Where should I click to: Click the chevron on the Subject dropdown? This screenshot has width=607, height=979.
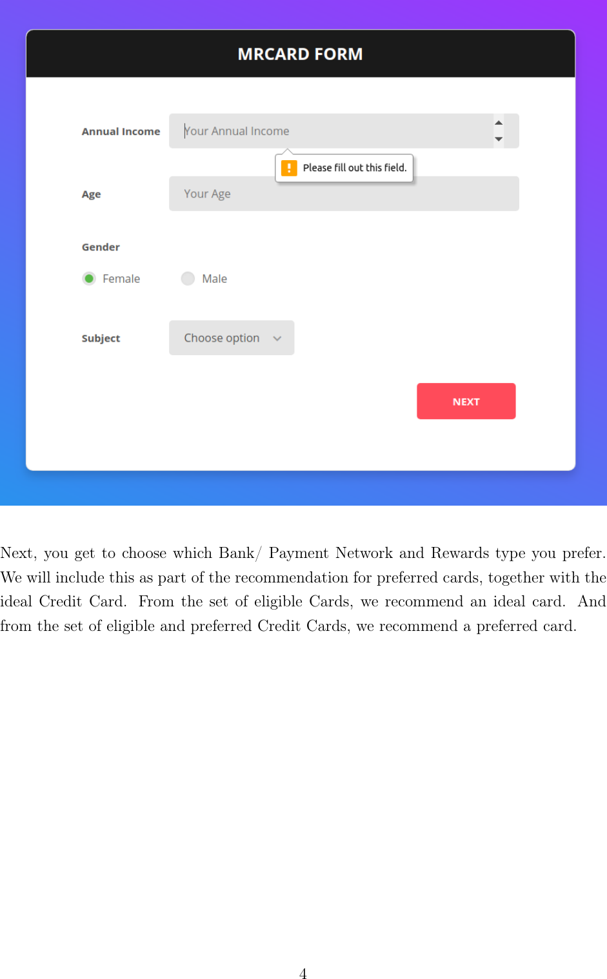(x=277, y=338)
